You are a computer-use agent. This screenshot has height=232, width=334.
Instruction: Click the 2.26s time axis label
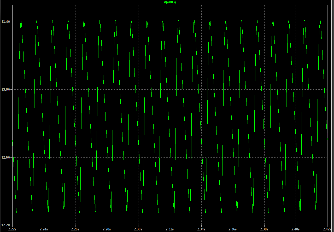pyautogui.click(x=75, y=229)
